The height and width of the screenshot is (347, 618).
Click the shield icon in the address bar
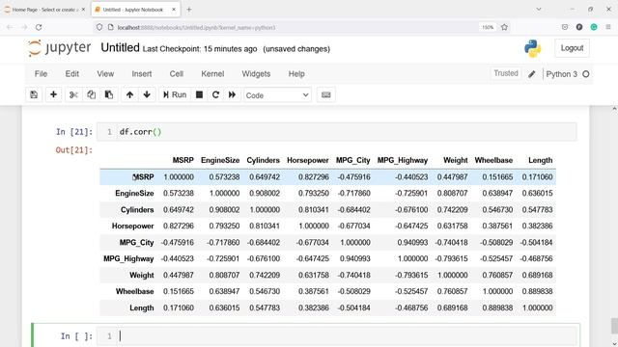(99, 27)
